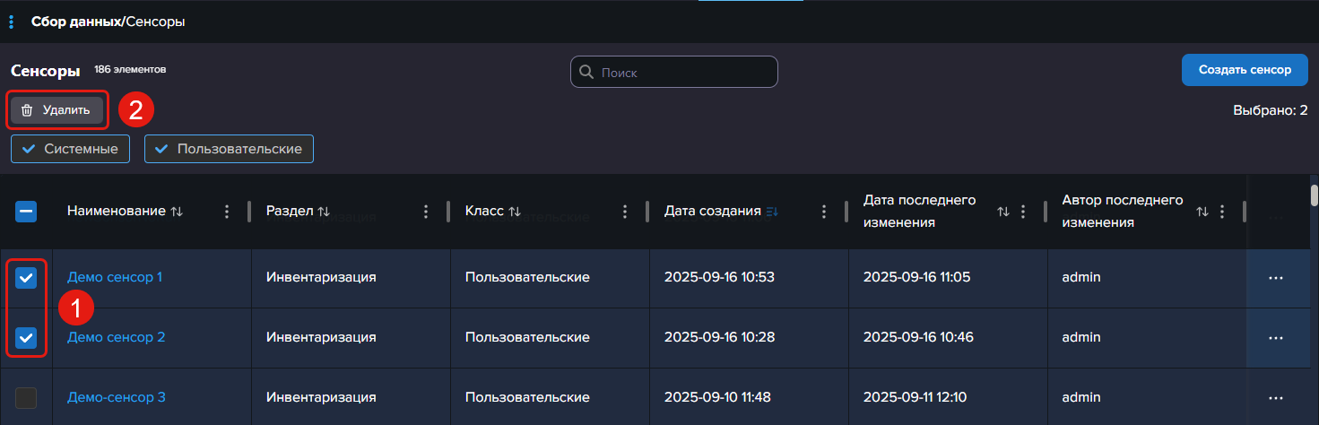The width and height of the screenshot is (1319, 425).
Task: Sort by Дата последнего изменения
Action: click(1002, 212)
